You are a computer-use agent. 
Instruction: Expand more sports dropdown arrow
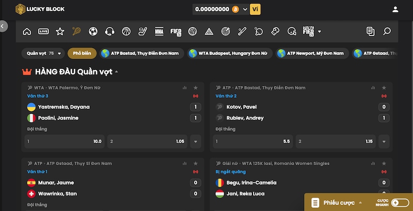coord(320,31)
